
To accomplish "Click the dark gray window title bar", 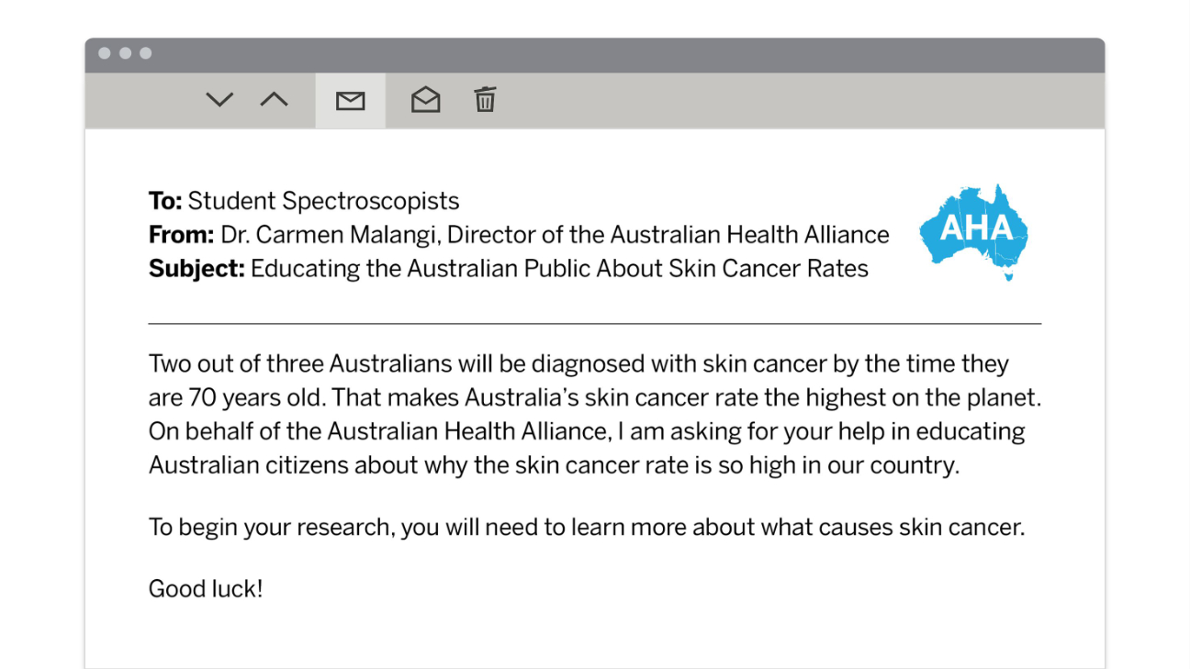I will coord(595,54).
